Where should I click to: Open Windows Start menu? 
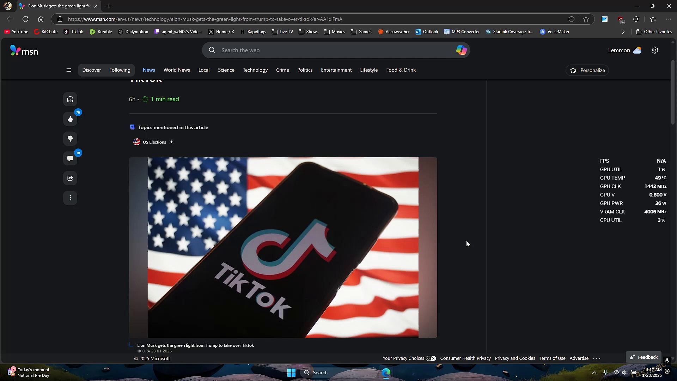[x=291, y=373]
